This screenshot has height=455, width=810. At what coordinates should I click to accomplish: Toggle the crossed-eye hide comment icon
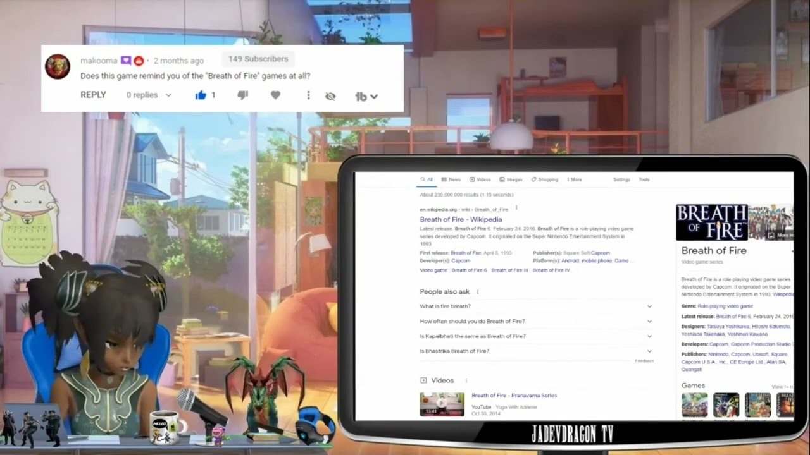[330, 96]
